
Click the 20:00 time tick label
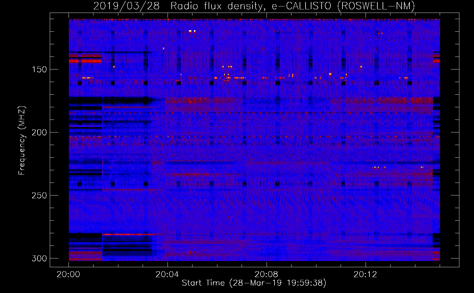pos(68,275)
